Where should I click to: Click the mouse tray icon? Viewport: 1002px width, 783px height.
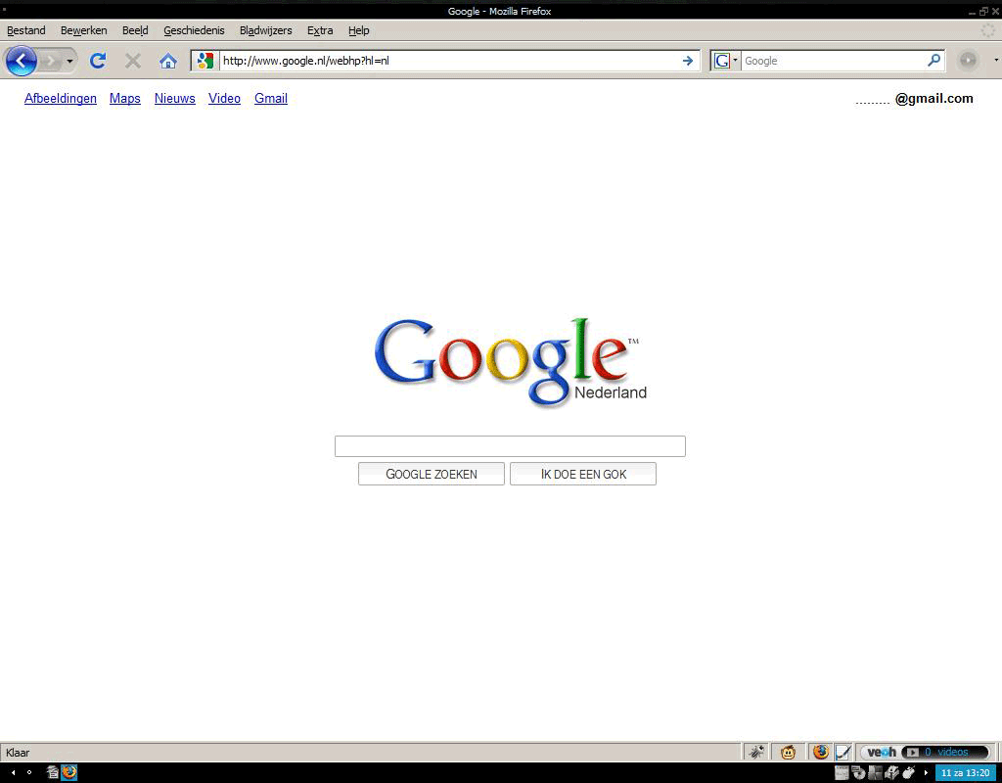coord(908,772)
